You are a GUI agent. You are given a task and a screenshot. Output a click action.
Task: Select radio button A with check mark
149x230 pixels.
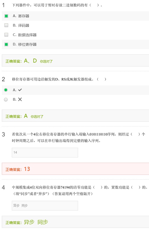click(6, 90)
